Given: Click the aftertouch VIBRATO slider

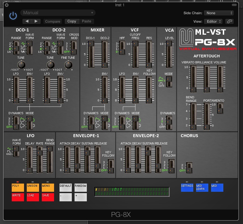Looking at the screenshot, I should pos(193,79).
